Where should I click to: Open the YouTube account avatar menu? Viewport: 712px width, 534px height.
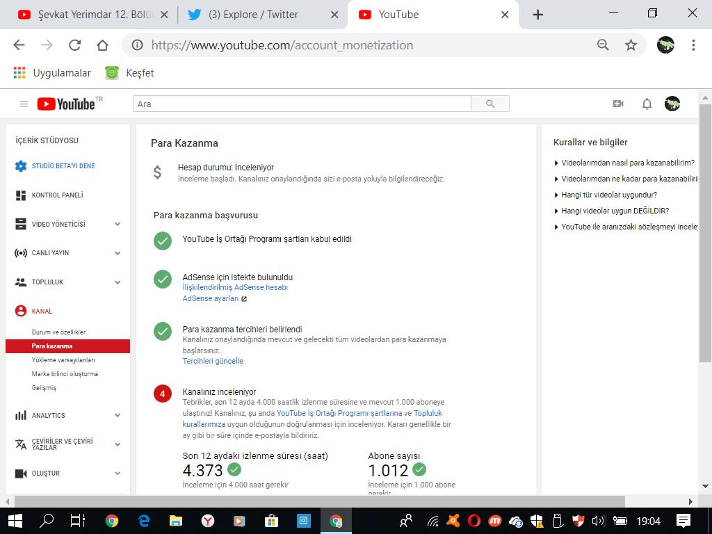click(672, 104)
